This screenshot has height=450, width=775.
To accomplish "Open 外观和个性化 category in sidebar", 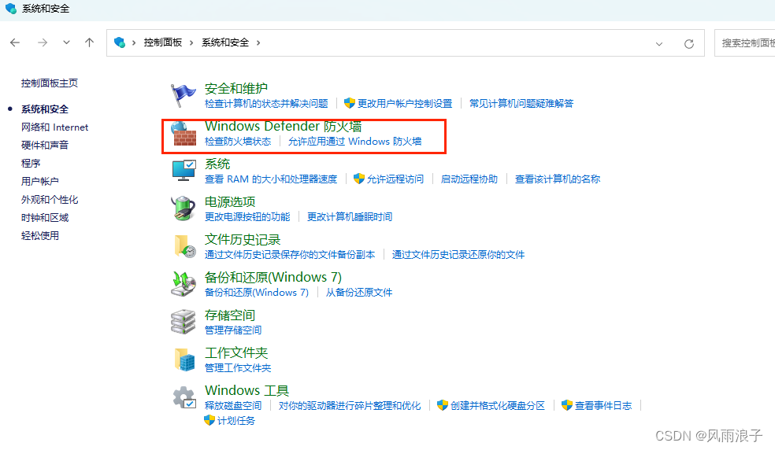I will tap(50, 200).
